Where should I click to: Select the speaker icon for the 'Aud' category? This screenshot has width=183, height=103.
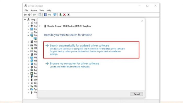[32, 23]
